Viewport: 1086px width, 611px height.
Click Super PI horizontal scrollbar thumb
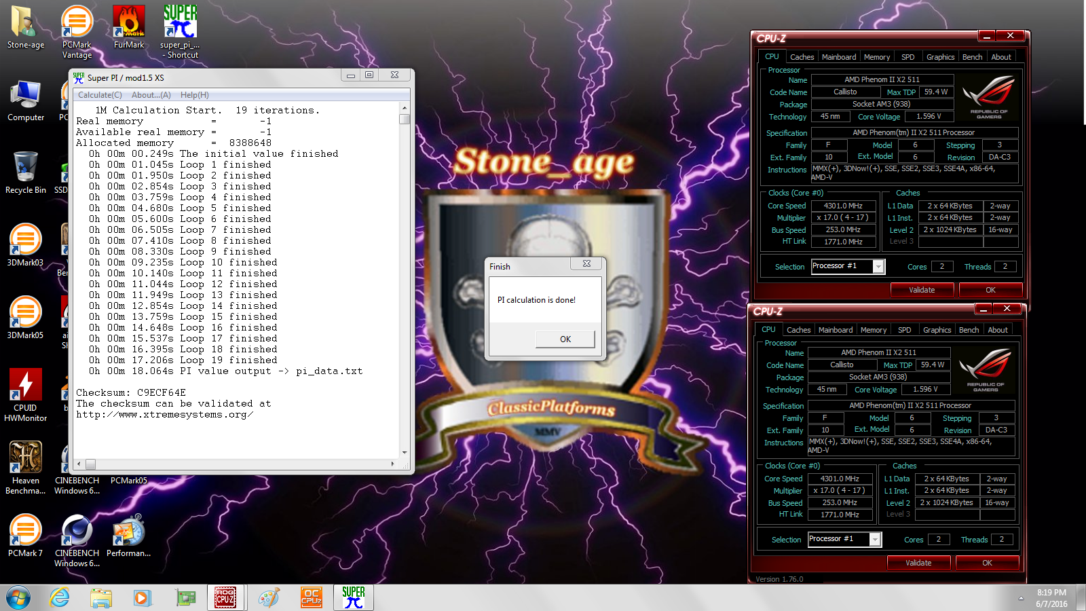(90, 464)
